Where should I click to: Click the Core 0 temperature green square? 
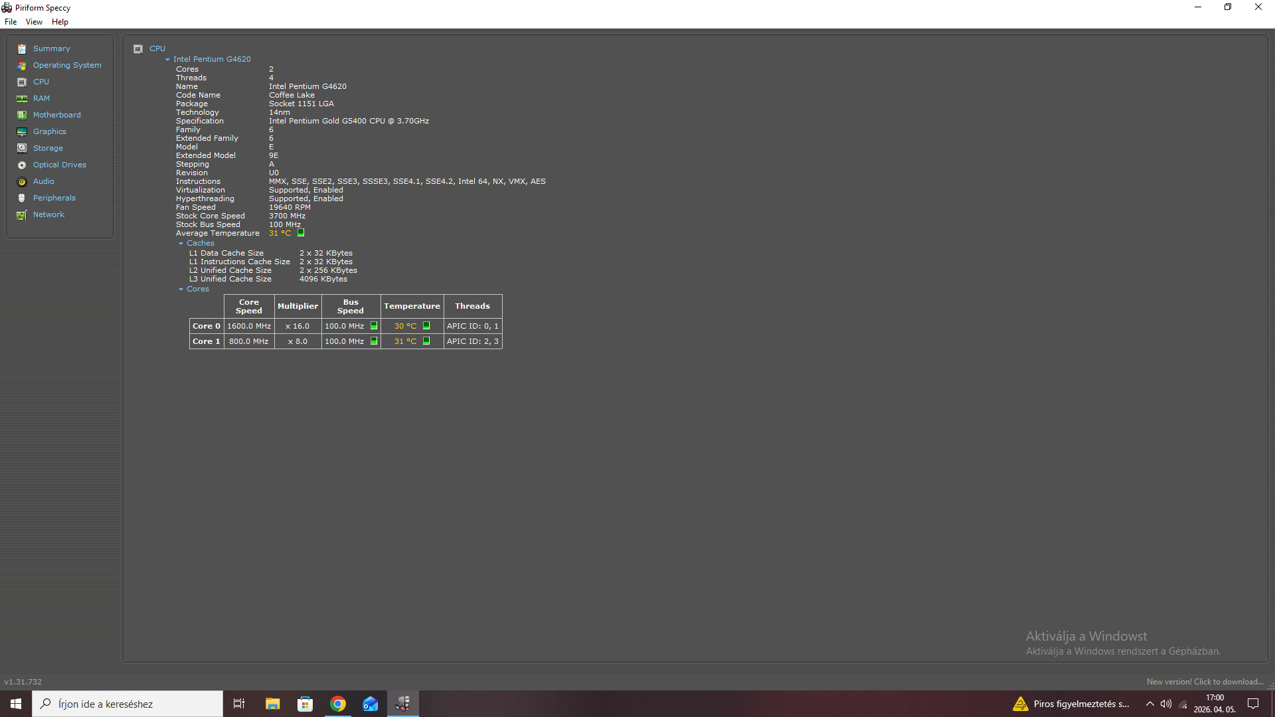[x=426, y=326]
